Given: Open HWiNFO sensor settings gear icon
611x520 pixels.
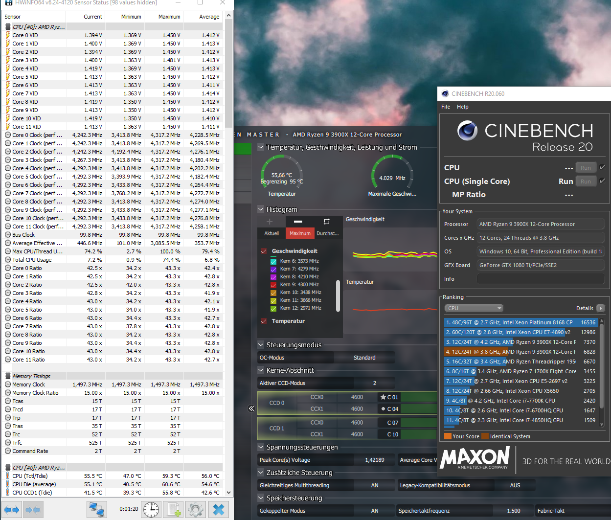Looking at the screenshot, I should point(195,510).
